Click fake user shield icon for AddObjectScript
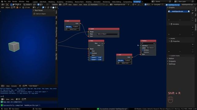The width and height of the screenshot is (197, 110). [131, 5]
